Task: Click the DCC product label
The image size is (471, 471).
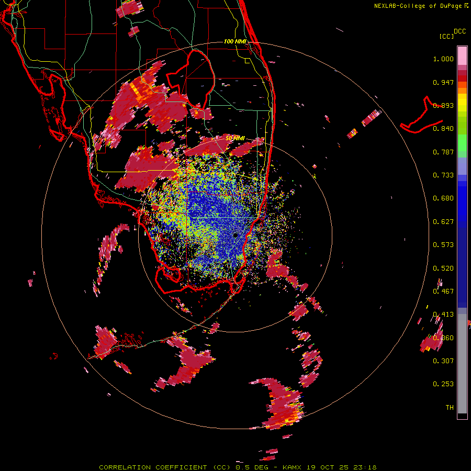Action: [x=459, y=31]
